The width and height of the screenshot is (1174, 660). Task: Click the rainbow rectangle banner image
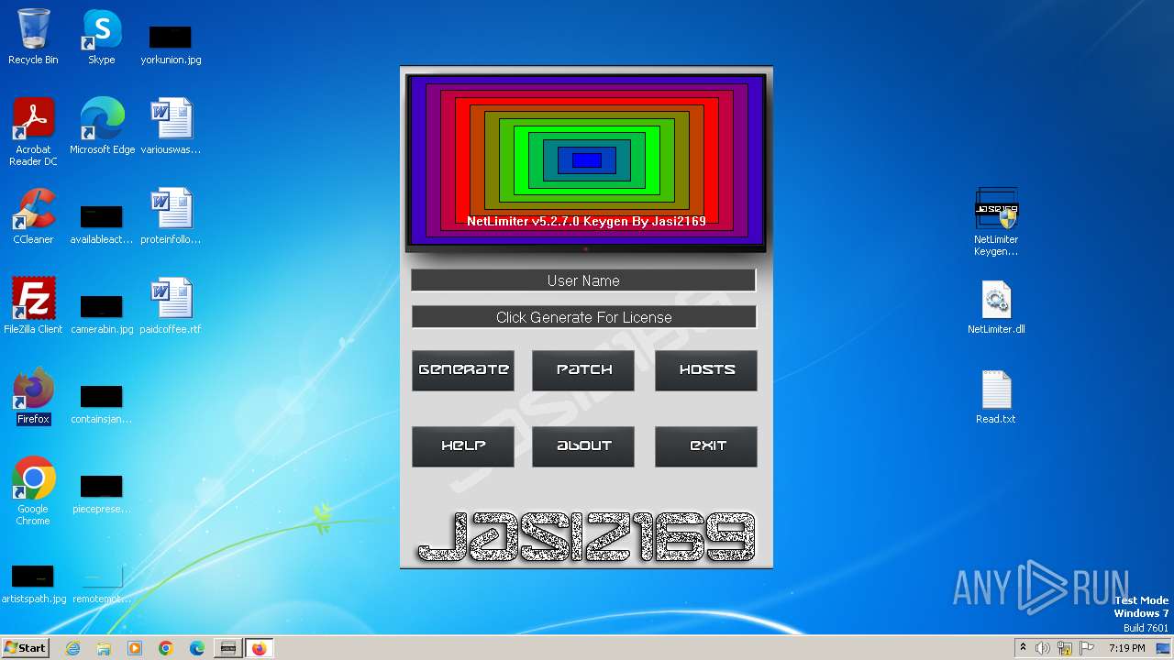(x=586, y=160)
